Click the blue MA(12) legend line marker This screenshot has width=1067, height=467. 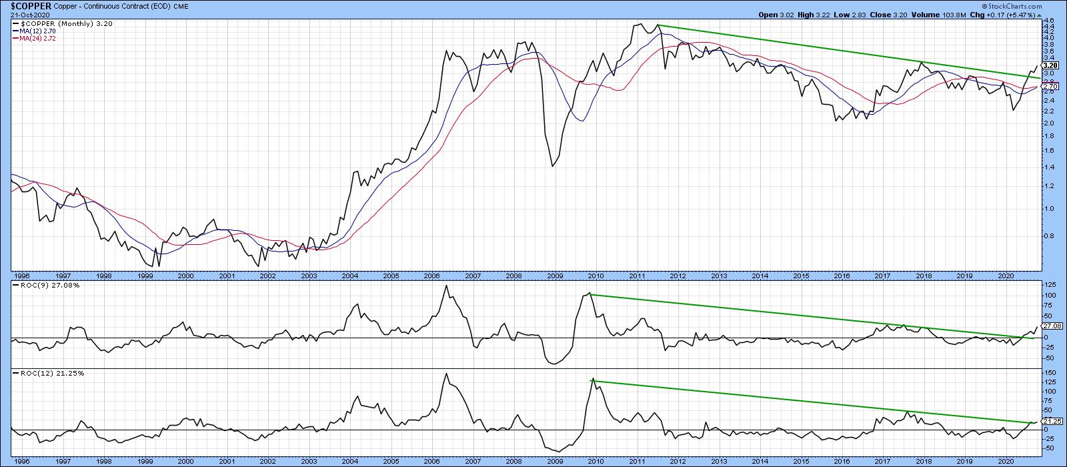click(16, 30)
